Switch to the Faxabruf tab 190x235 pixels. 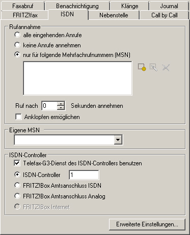[23, 6]
